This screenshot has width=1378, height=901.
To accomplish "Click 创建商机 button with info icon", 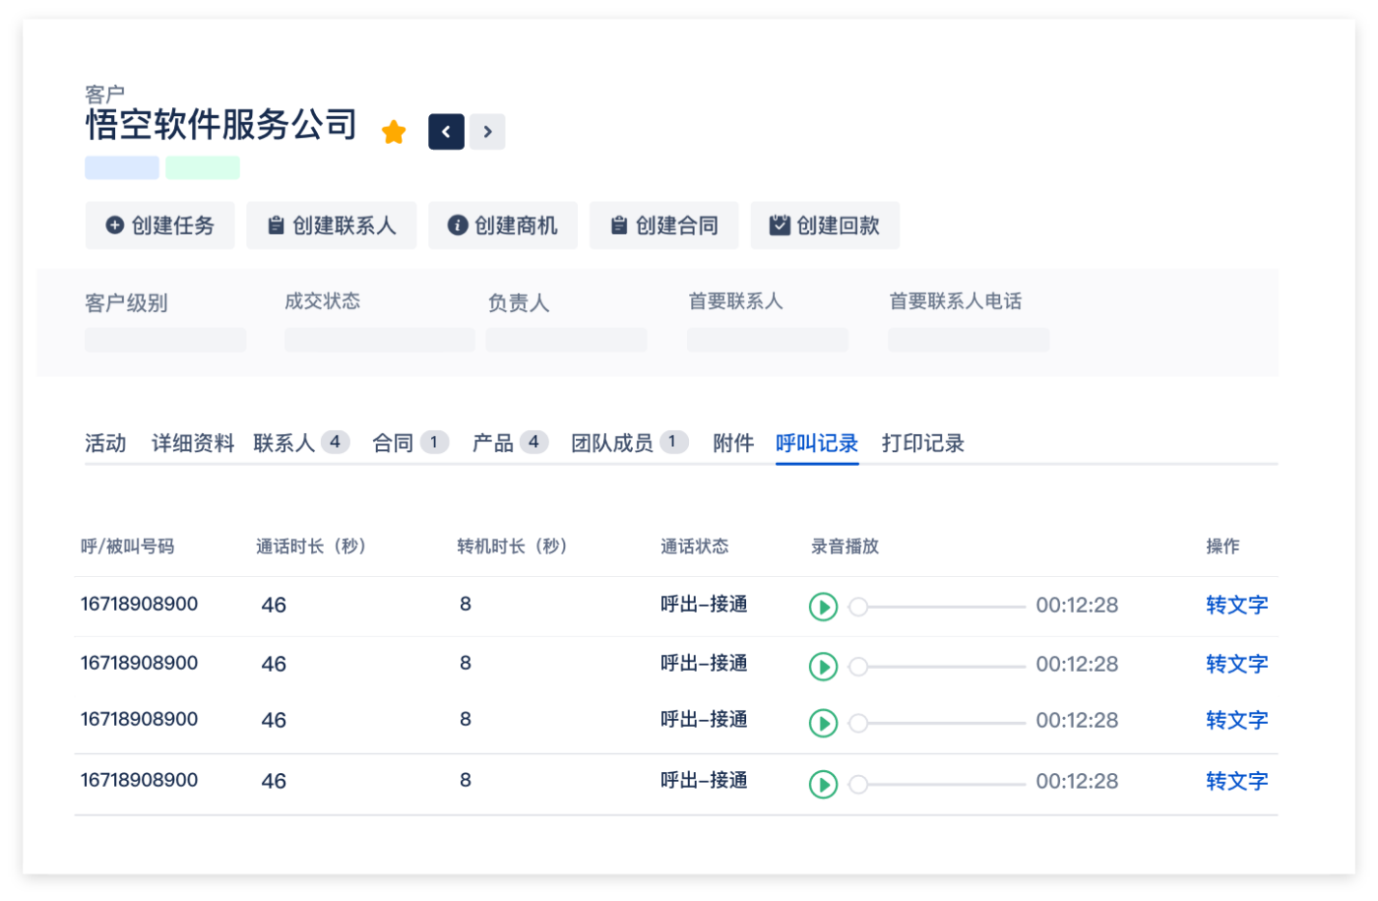I will pos(502,225).
